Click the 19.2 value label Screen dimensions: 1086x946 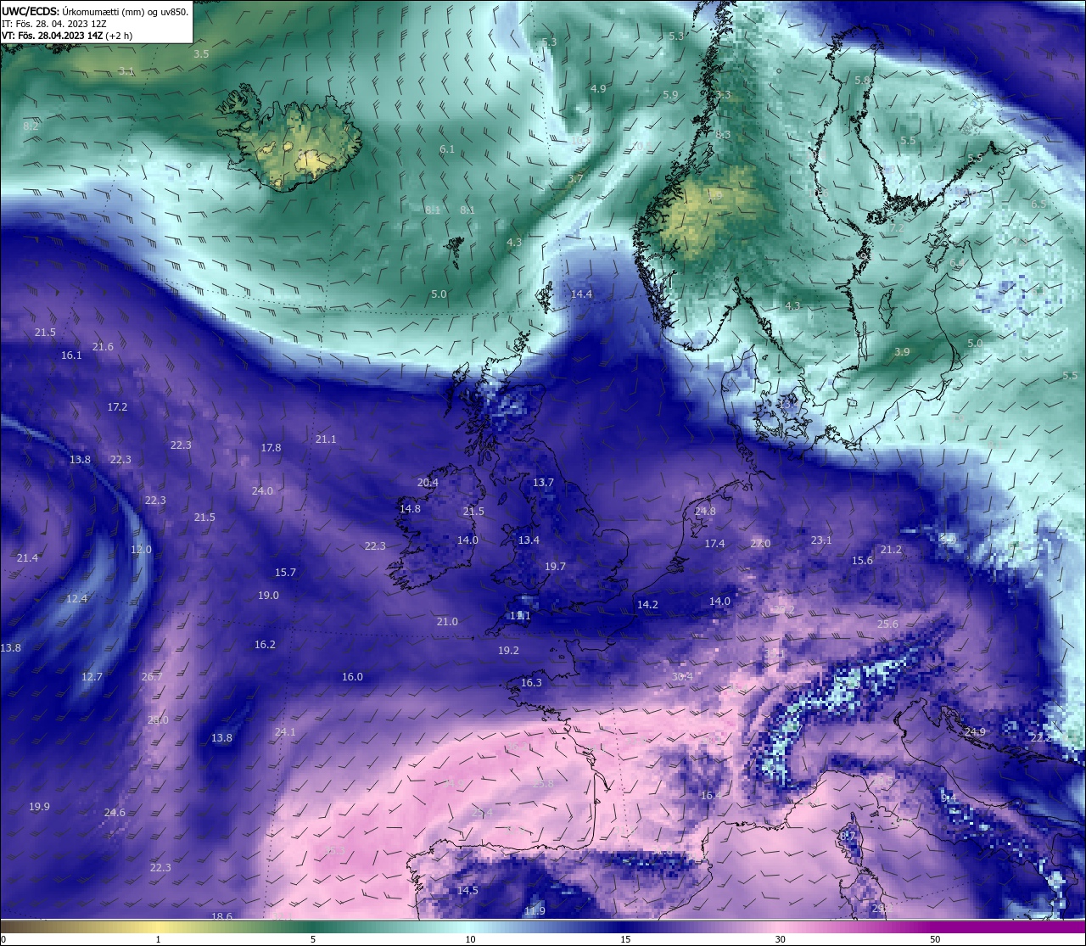tap(508, 651)
